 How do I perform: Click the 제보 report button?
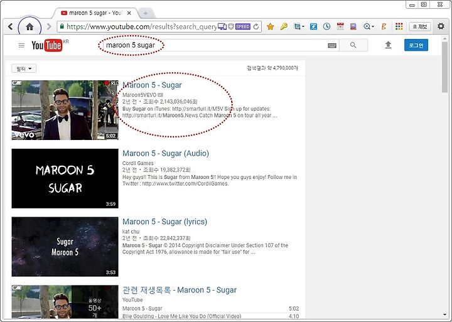[420, 27]
